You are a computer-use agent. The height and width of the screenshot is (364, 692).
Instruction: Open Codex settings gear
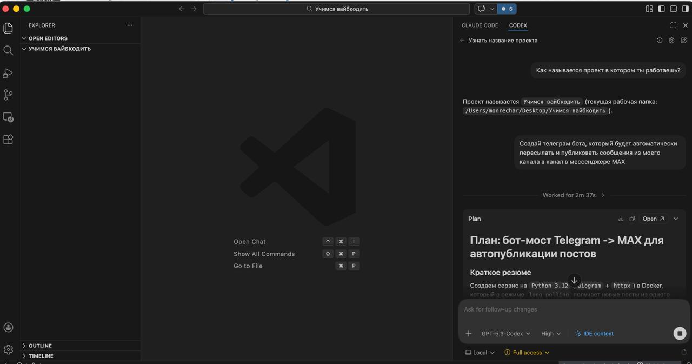pos(671,41)
